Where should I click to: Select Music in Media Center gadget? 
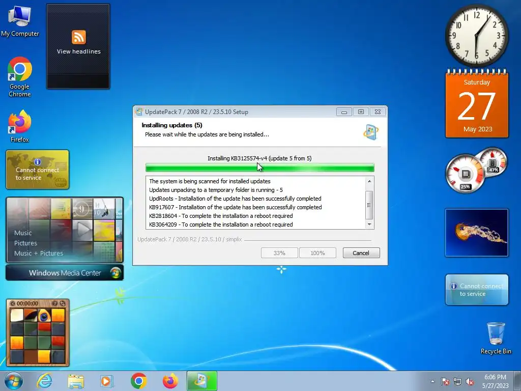(x=23, y=233)
